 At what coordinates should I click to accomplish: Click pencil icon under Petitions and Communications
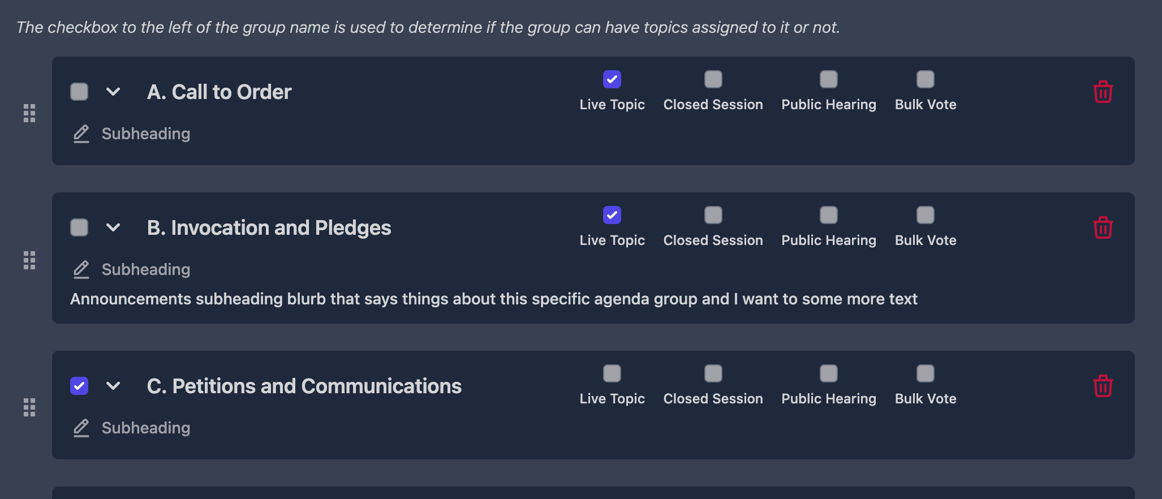(81, 428)
